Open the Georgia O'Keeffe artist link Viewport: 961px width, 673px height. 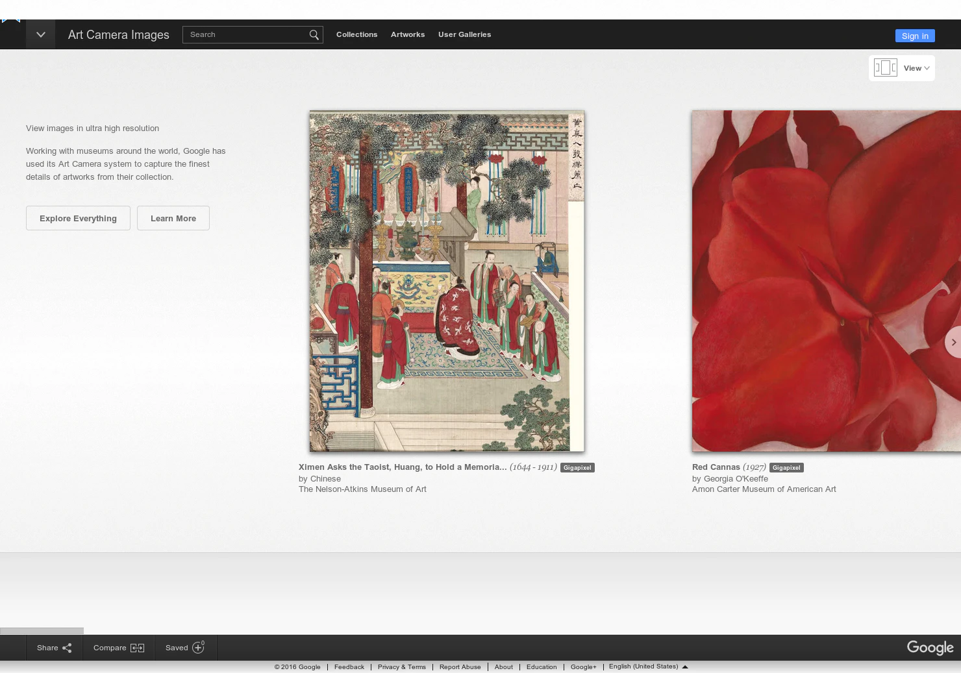(736, 479)
